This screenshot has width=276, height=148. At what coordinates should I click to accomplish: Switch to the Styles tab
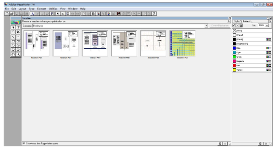tap(237, 21)
